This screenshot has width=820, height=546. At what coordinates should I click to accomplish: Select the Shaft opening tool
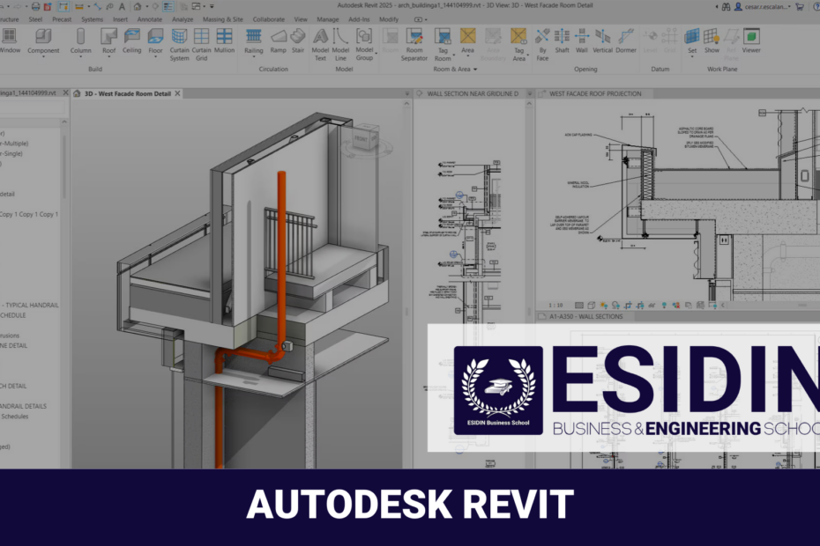(562, 40)
